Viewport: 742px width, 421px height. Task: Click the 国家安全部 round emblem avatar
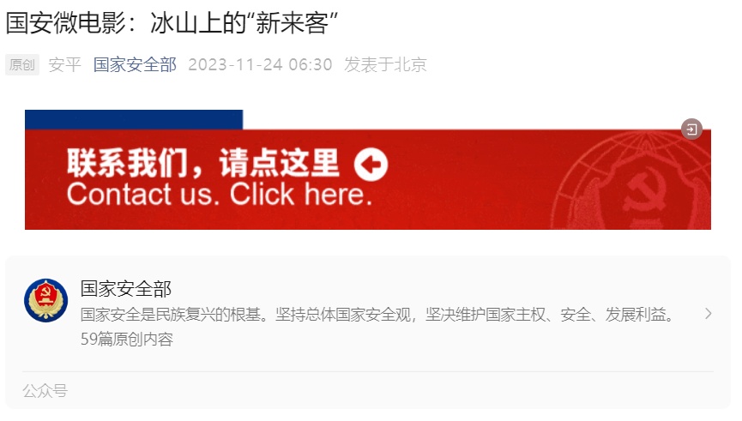46,300
